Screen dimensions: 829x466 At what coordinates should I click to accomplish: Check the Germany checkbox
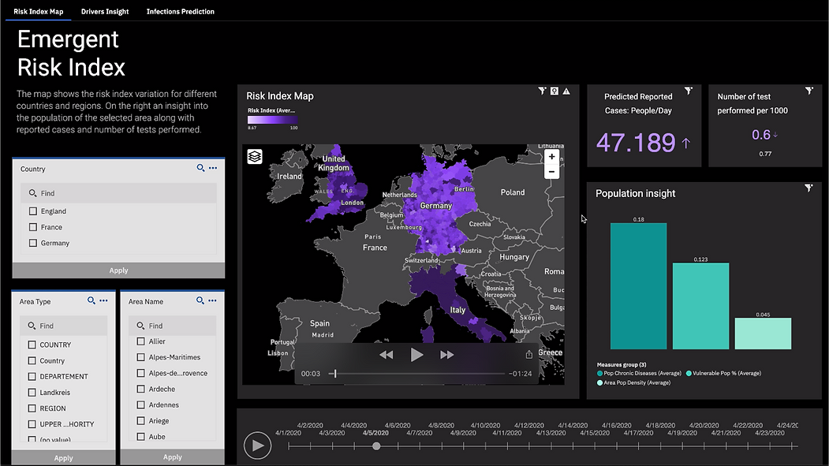(x=33, y=243)
